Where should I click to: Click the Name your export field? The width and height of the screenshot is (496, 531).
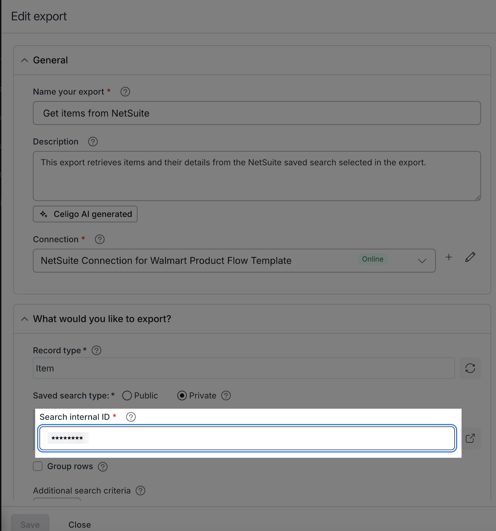[257, 113]
